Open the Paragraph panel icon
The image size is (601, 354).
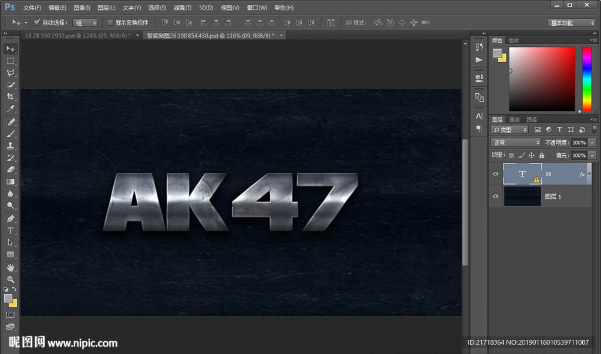[479, 128]
